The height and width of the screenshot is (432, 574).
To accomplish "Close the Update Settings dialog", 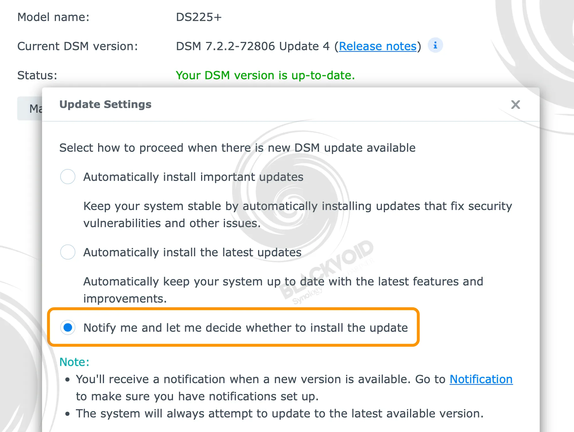I will coord(515,105).
